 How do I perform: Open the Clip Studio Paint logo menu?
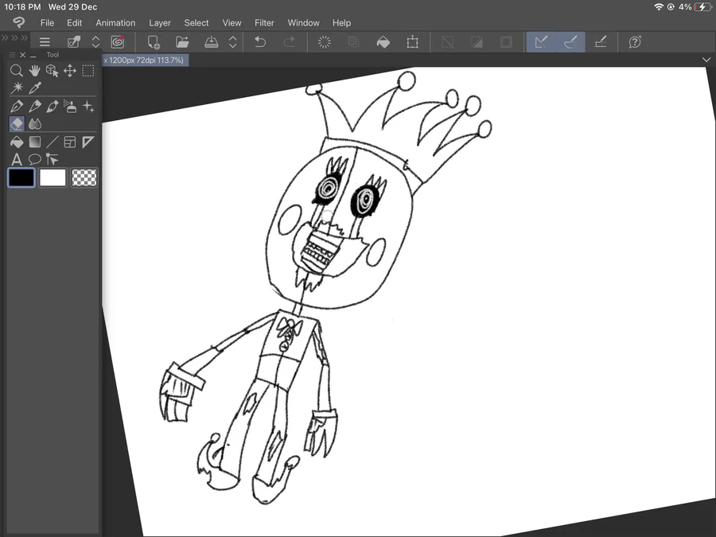19,22
